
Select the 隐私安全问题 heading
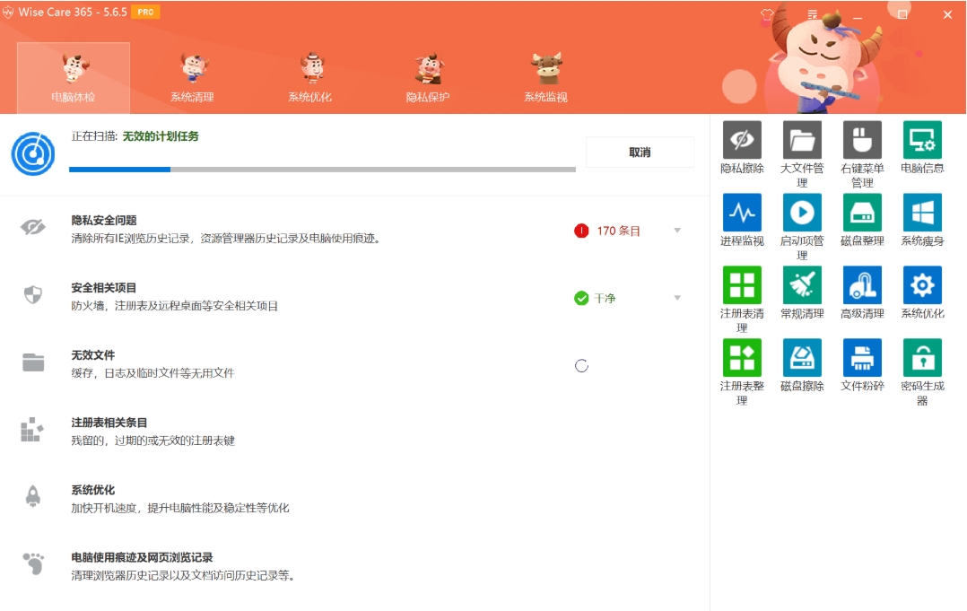[104, 220]
